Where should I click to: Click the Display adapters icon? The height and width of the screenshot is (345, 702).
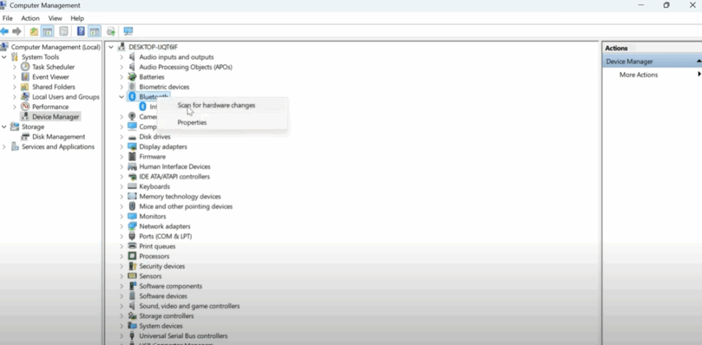click(x=132, y=146)
